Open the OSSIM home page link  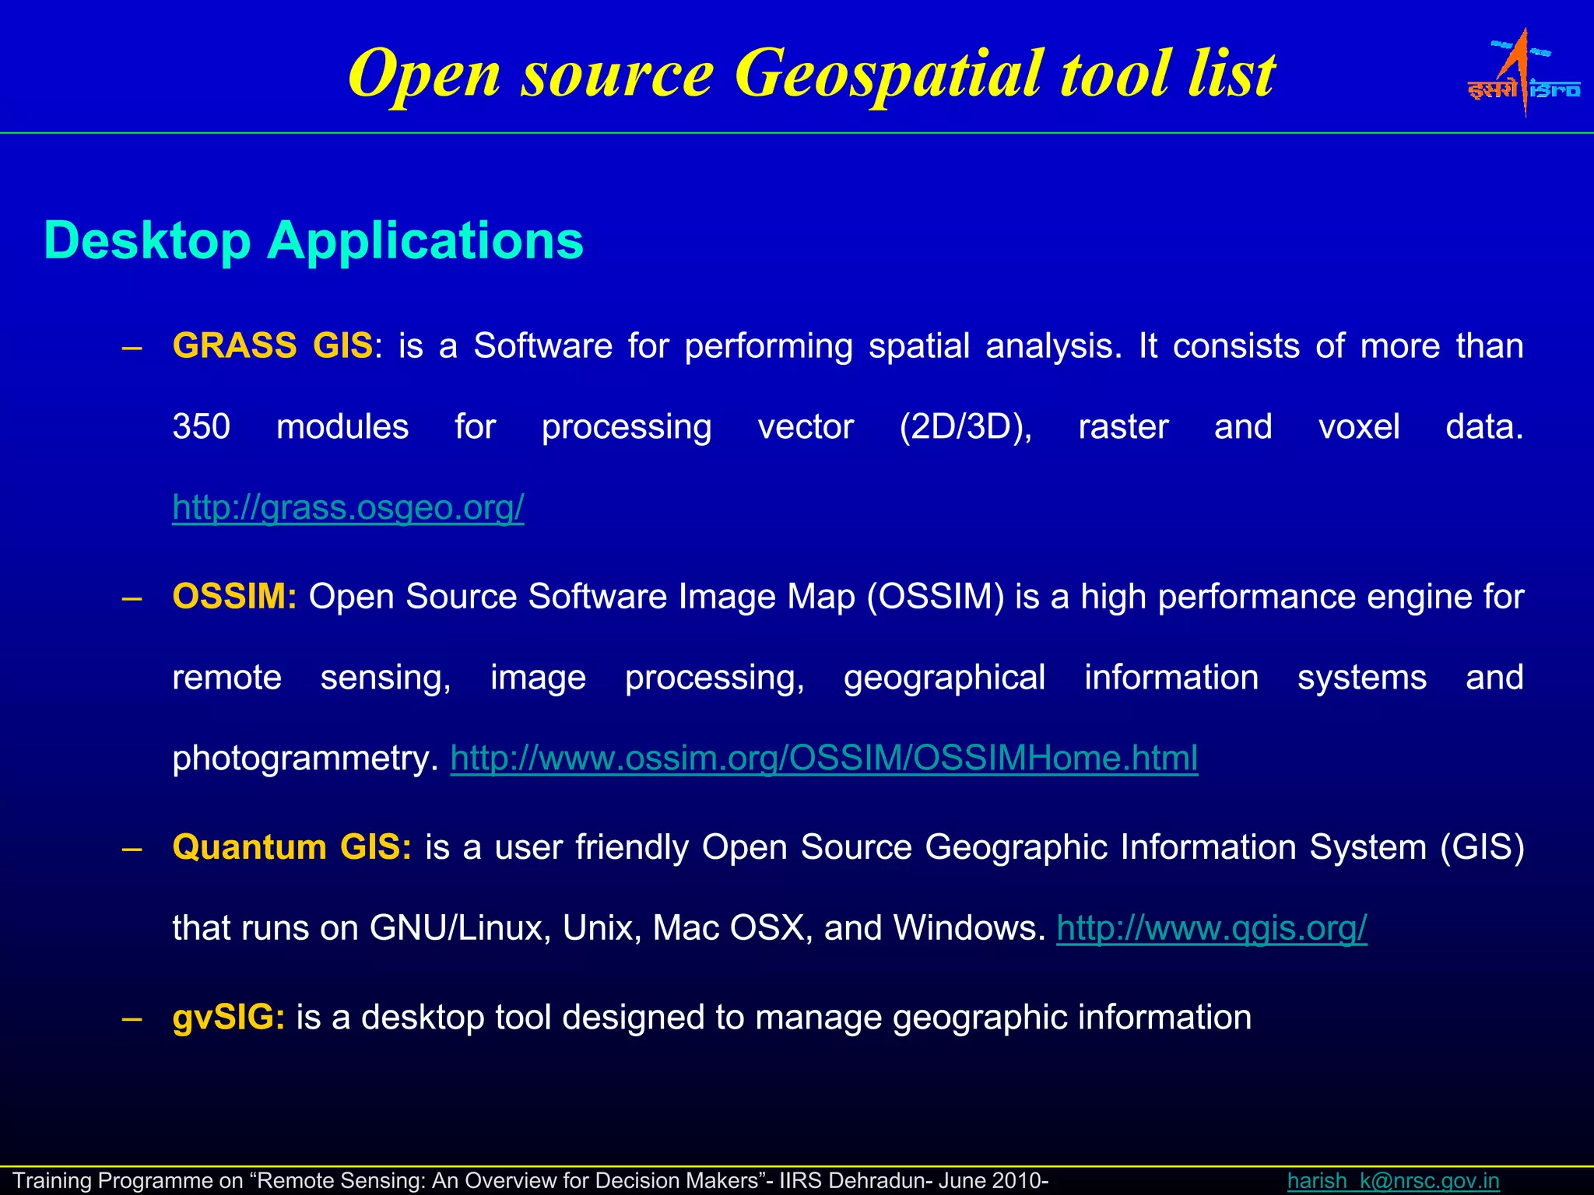(823, 759)
